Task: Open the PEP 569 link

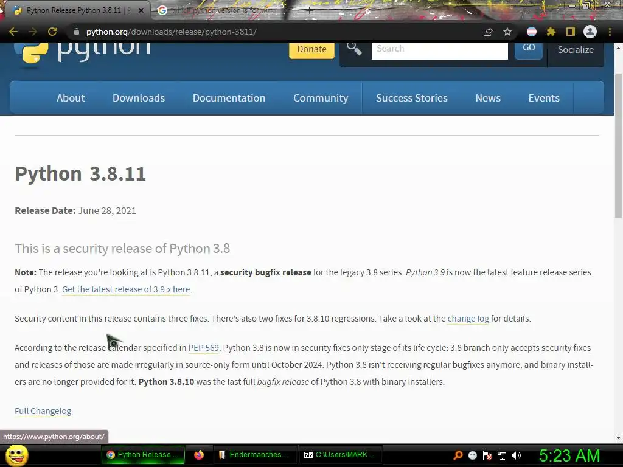Action: click(203, 348)
